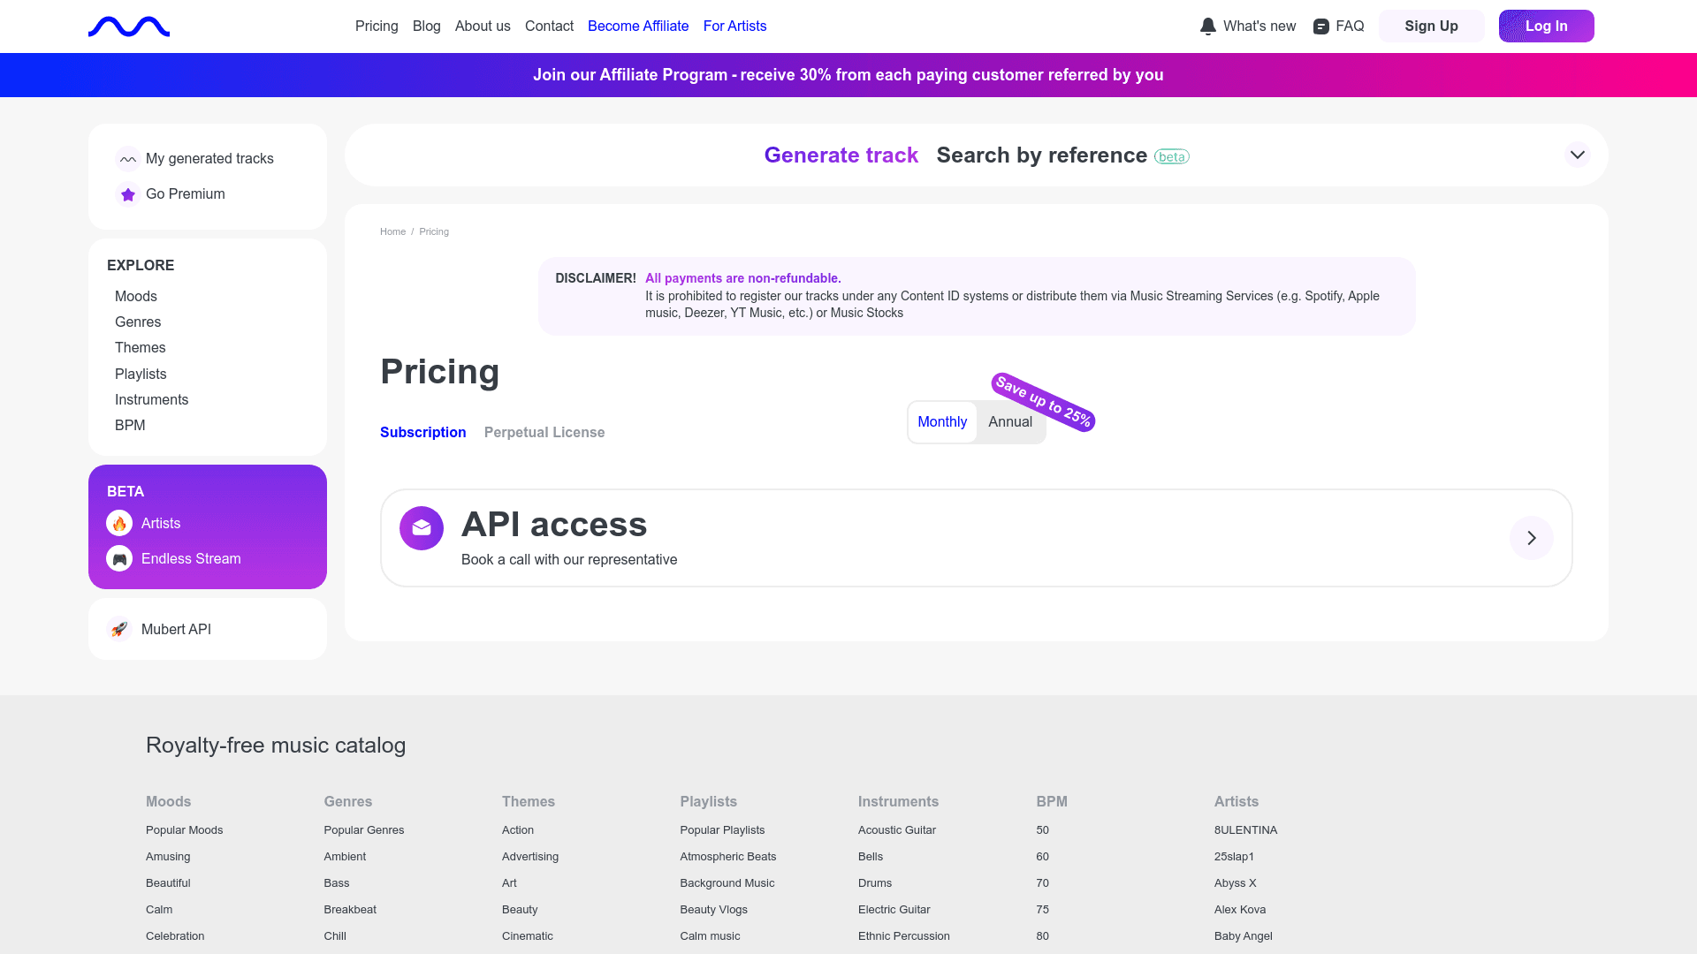Select the Perpetual License tab
Image resolution: width=1697 pixels, height=954 pixels.
point(544,432)
